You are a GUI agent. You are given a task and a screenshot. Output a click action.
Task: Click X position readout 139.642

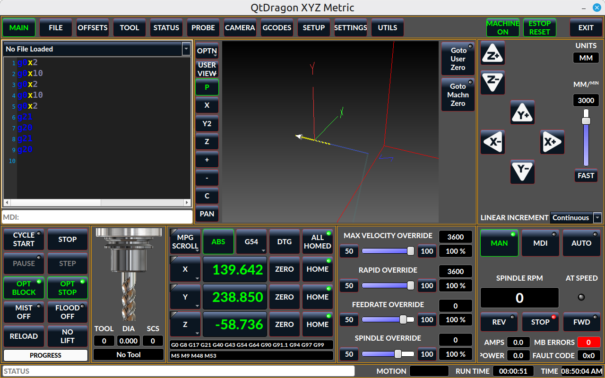click(235, 269)
